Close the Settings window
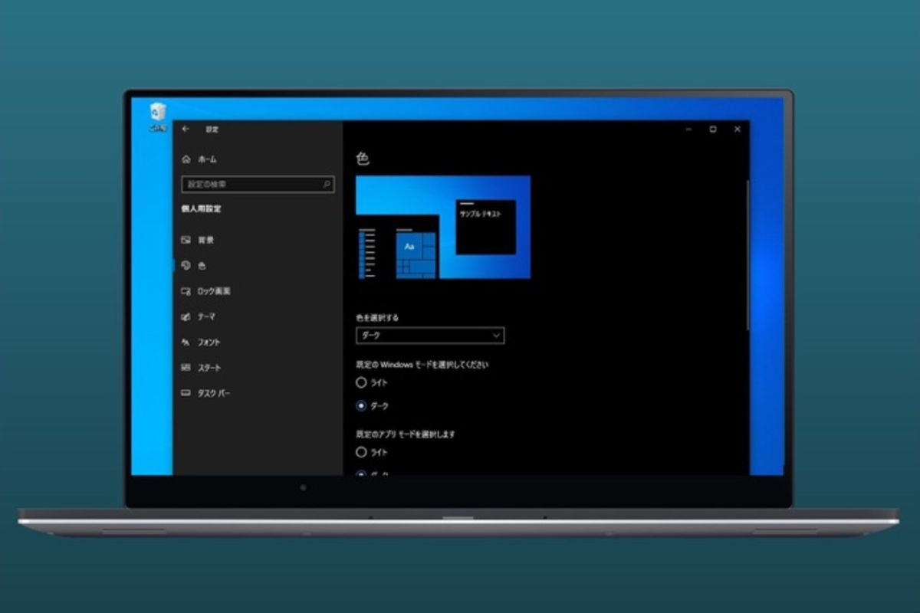Image resolution: width=920 pixels, height=613 pixels. click(738, 129)
